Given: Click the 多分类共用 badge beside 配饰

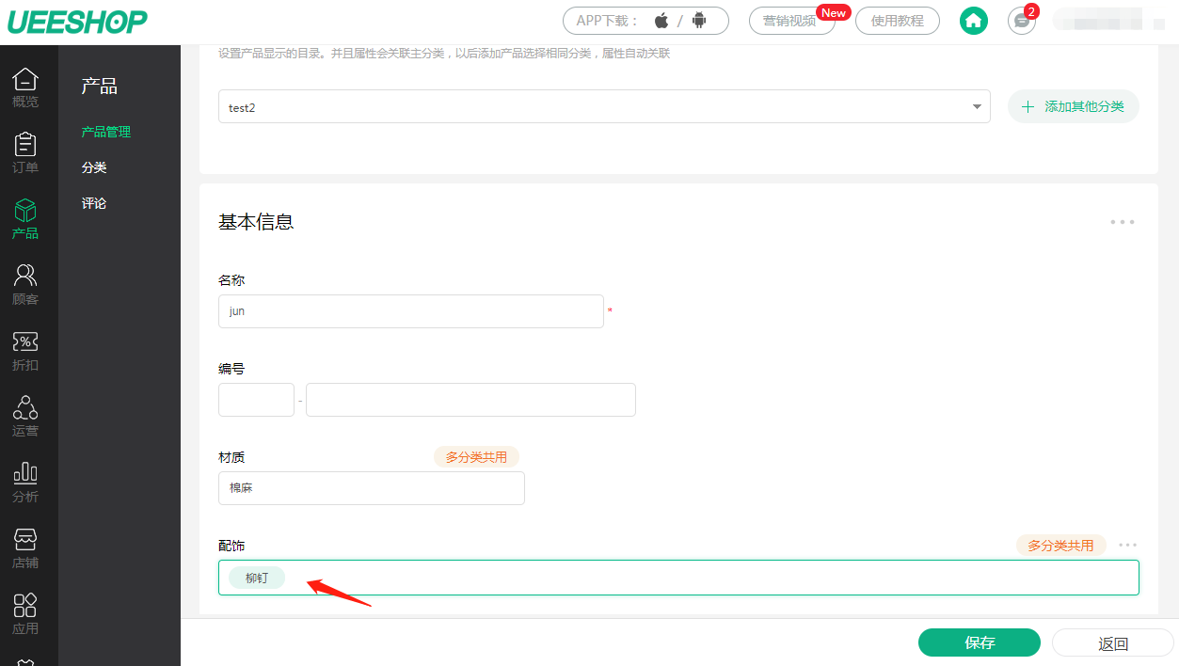Looking at the screenshot, I should click(1060, 546).
